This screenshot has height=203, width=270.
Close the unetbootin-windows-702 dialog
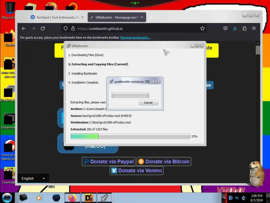pyautogui.click(x=159, y=81)
